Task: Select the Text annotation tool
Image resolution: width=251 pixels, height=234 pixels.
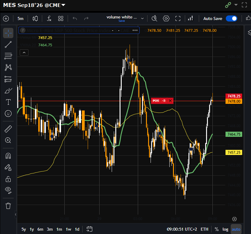Action: click(x=8, y=102)
